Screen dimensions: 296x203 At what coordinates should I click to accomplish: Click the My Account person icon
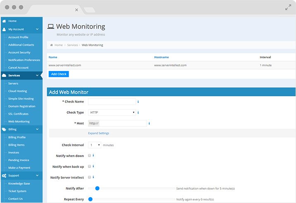coord(4,29)
